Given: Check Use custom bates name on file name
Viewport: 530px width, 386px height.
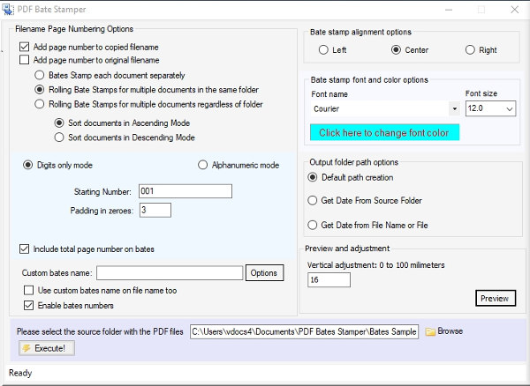Looking at the screenshot, I should [29, 291].
